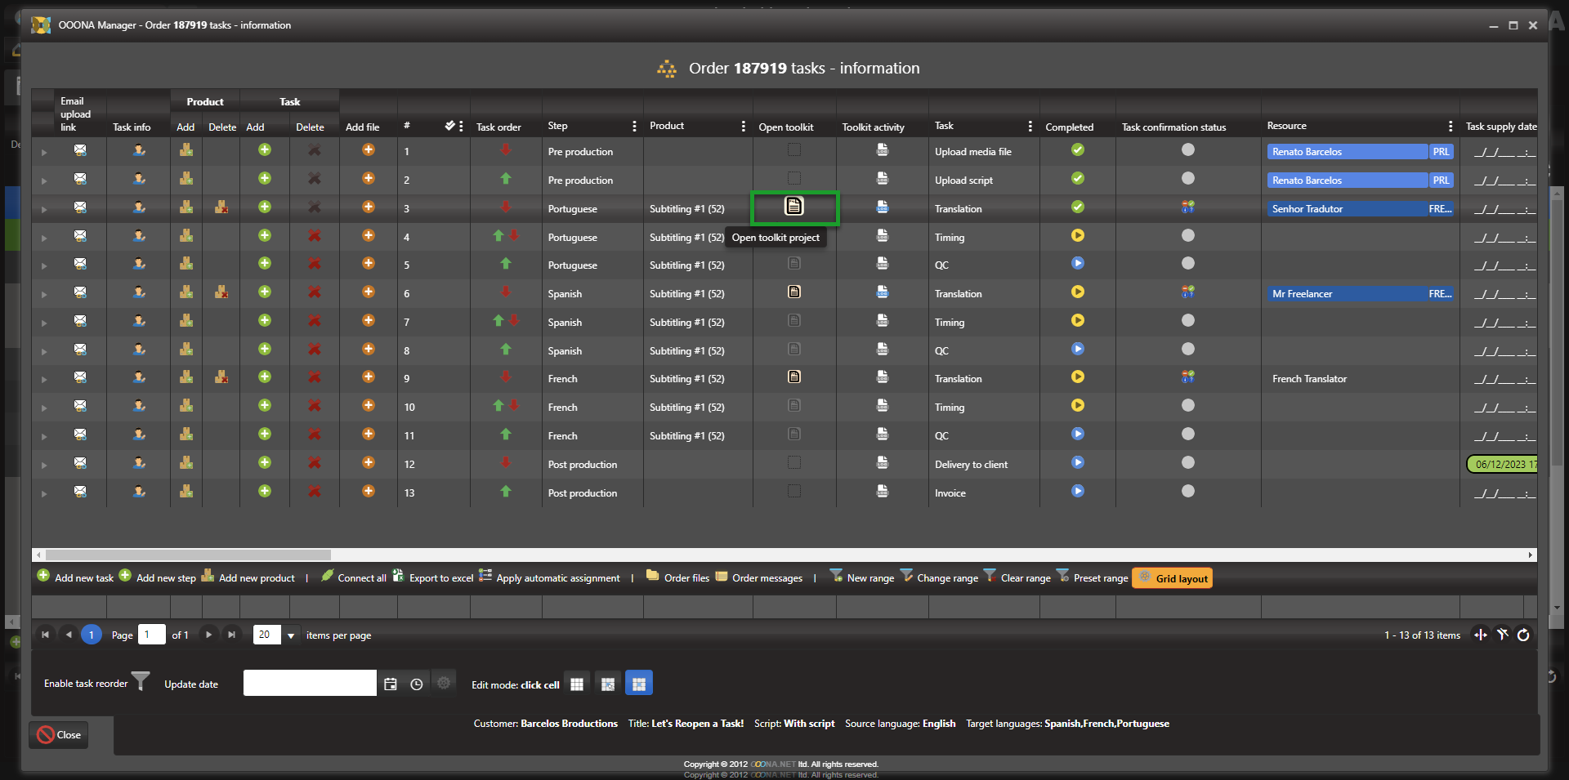
Task: Delete task in row 7
Action: coord(314,321)
